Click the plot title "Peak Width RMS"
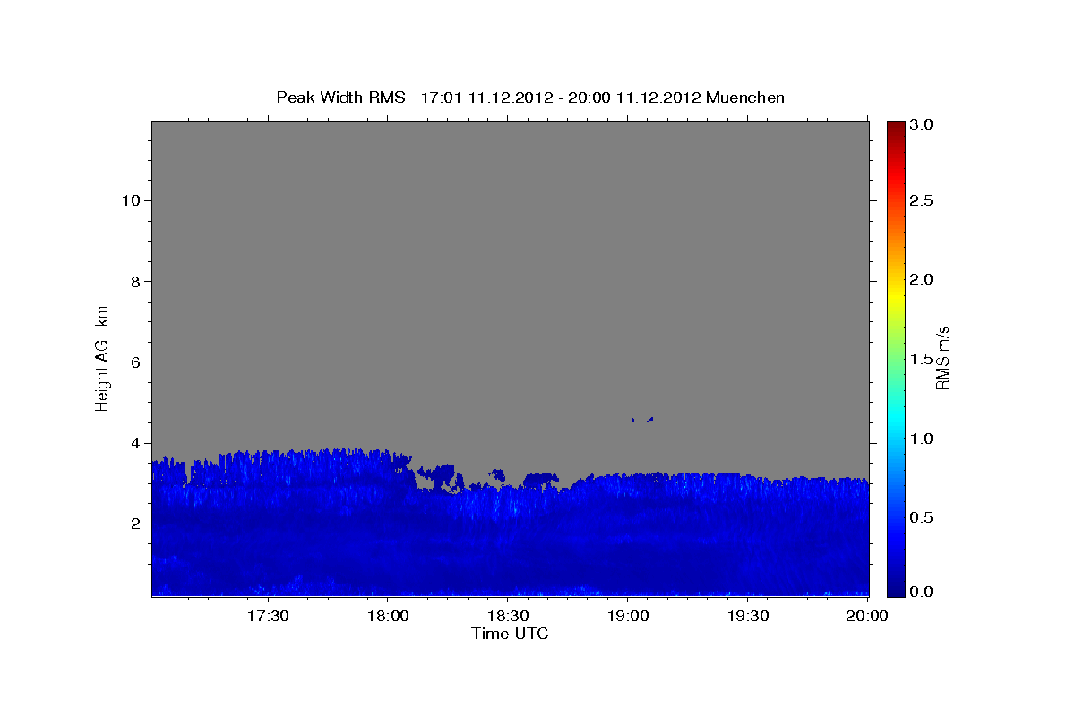The image size is (1075, 716). coord(340,98)
